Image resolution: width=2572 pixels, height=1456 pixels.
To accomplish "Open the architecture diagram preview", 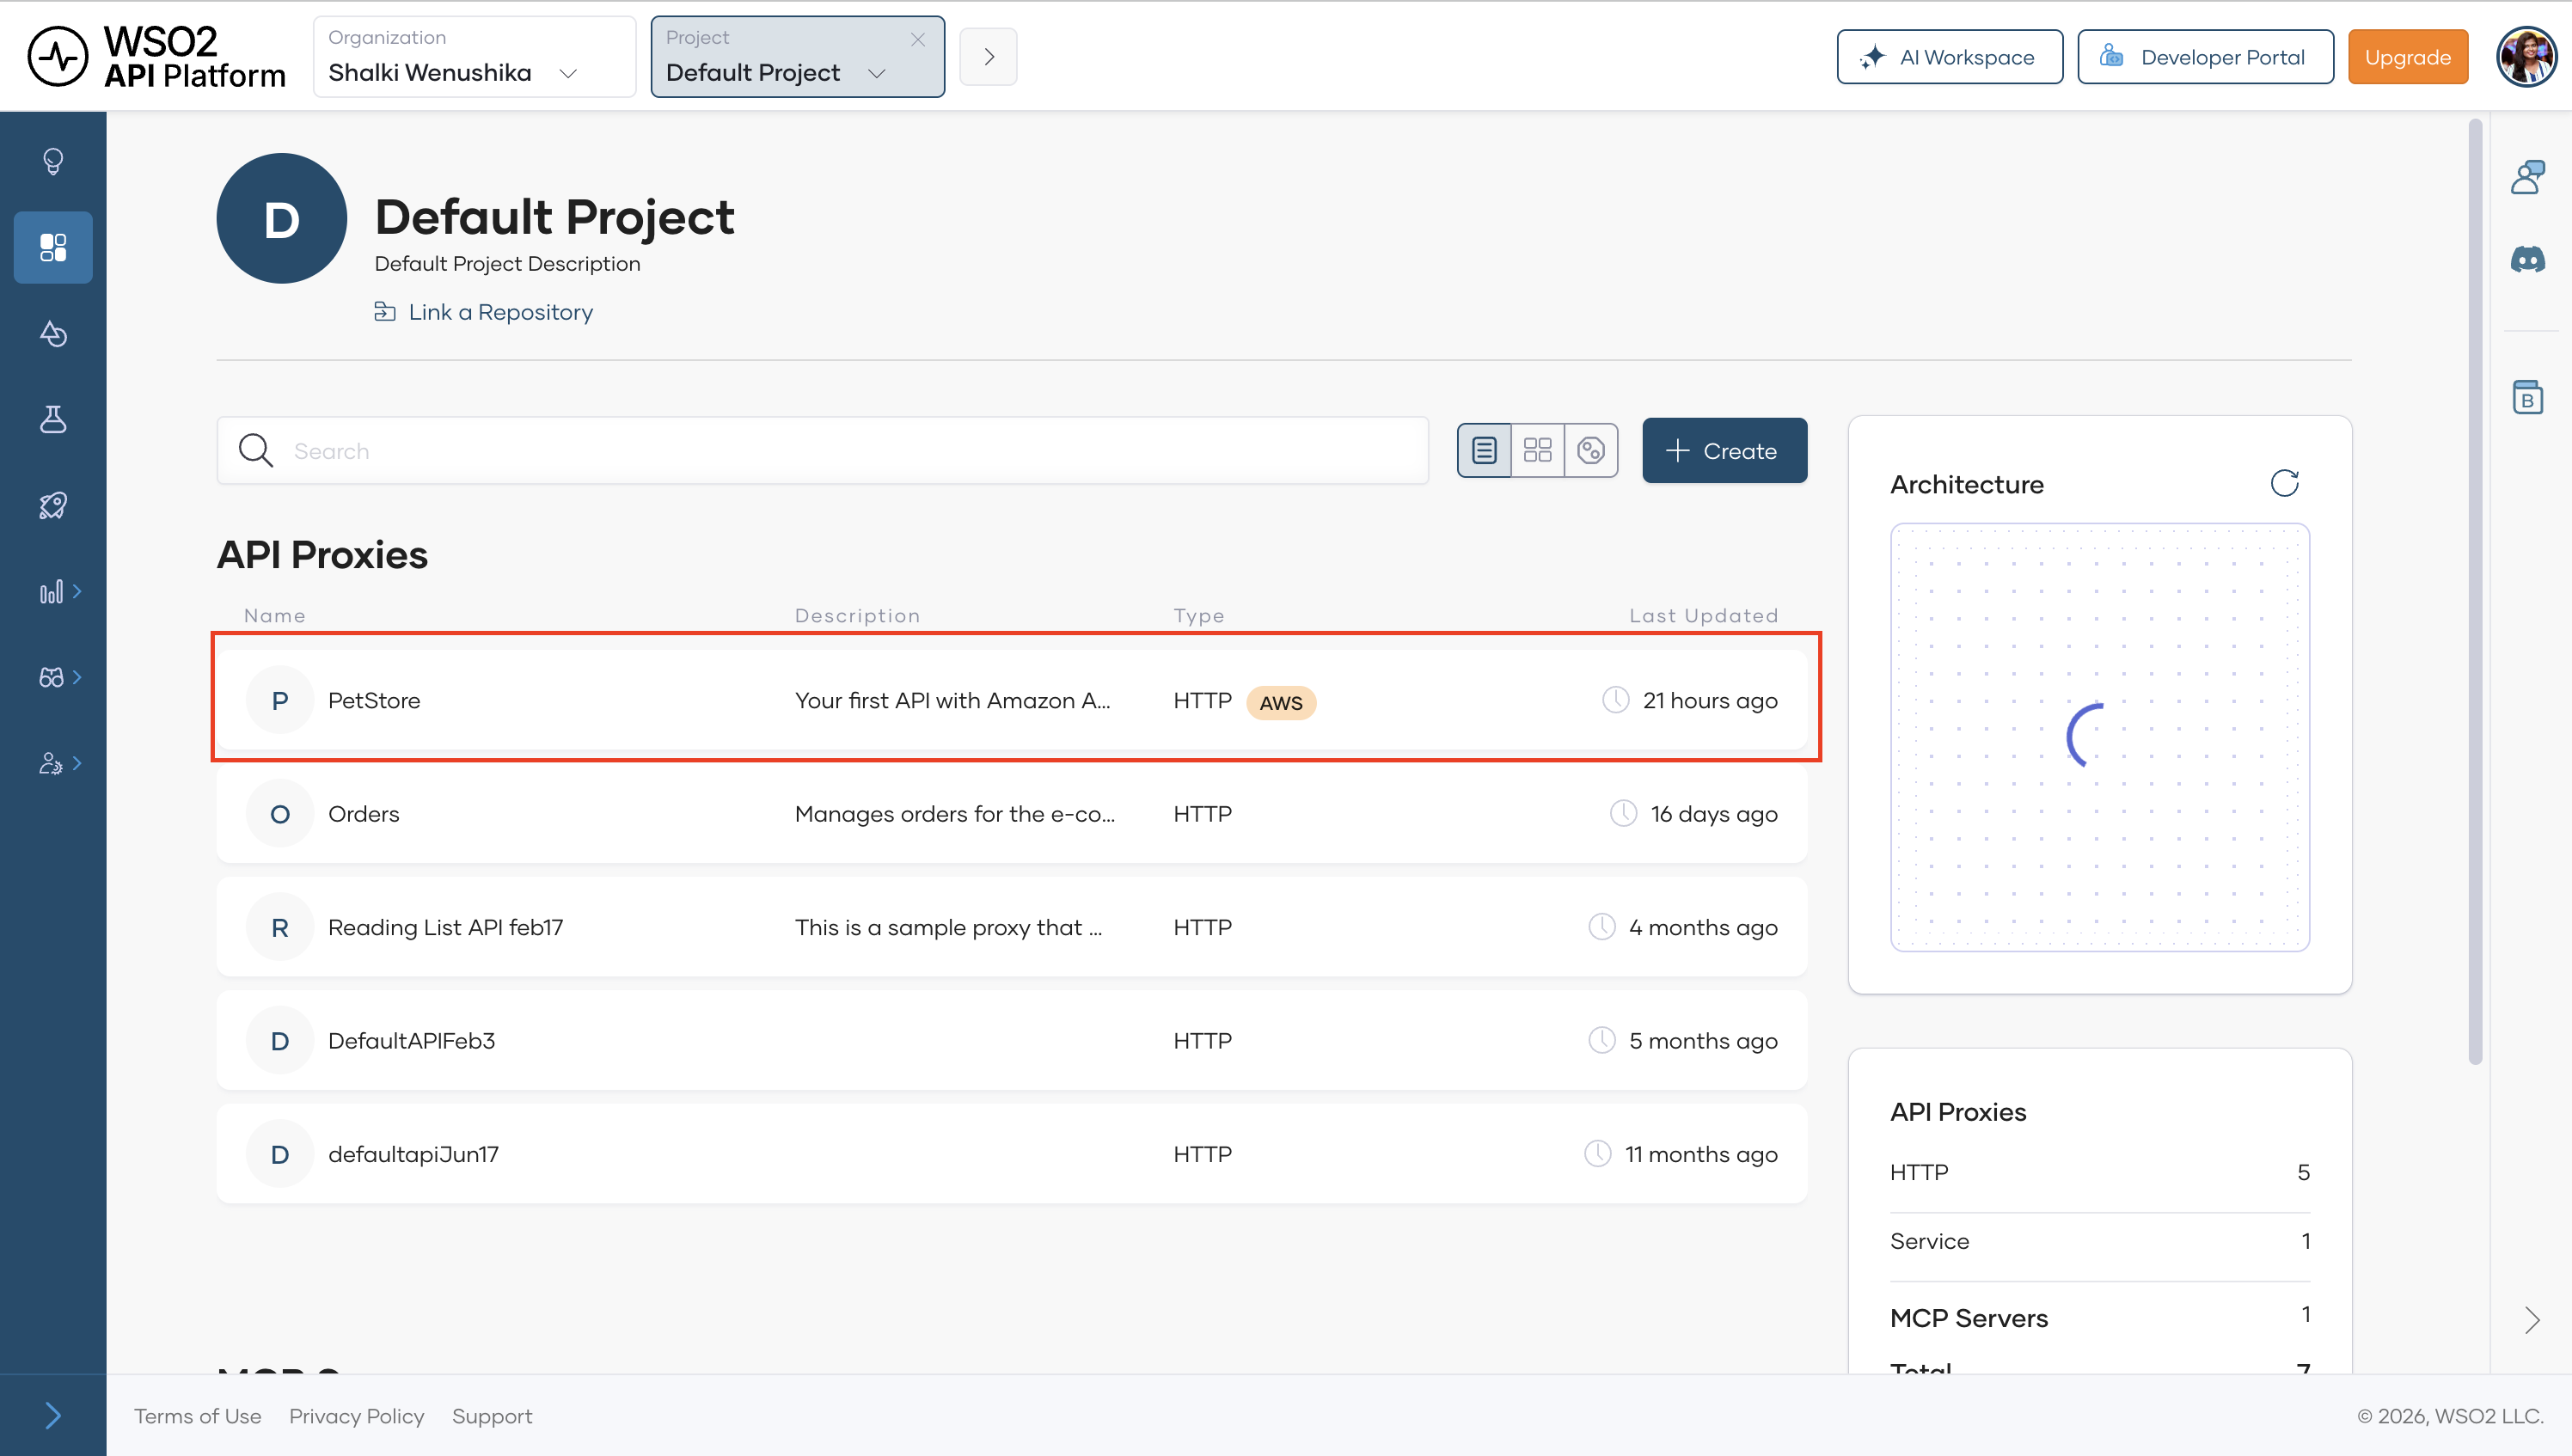I will coord(2100,737).
